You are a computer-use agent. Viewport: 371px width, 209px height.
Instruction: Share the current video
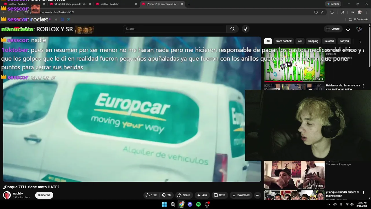184,195
